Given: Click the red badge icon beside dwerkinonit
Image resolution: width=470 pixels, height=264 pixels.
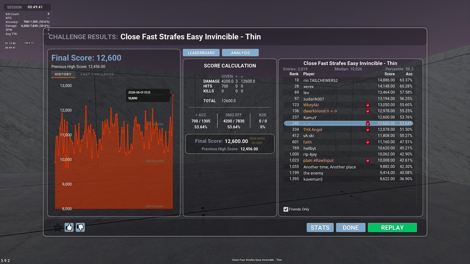Looking at the screenshot, I should coord(368,111).
